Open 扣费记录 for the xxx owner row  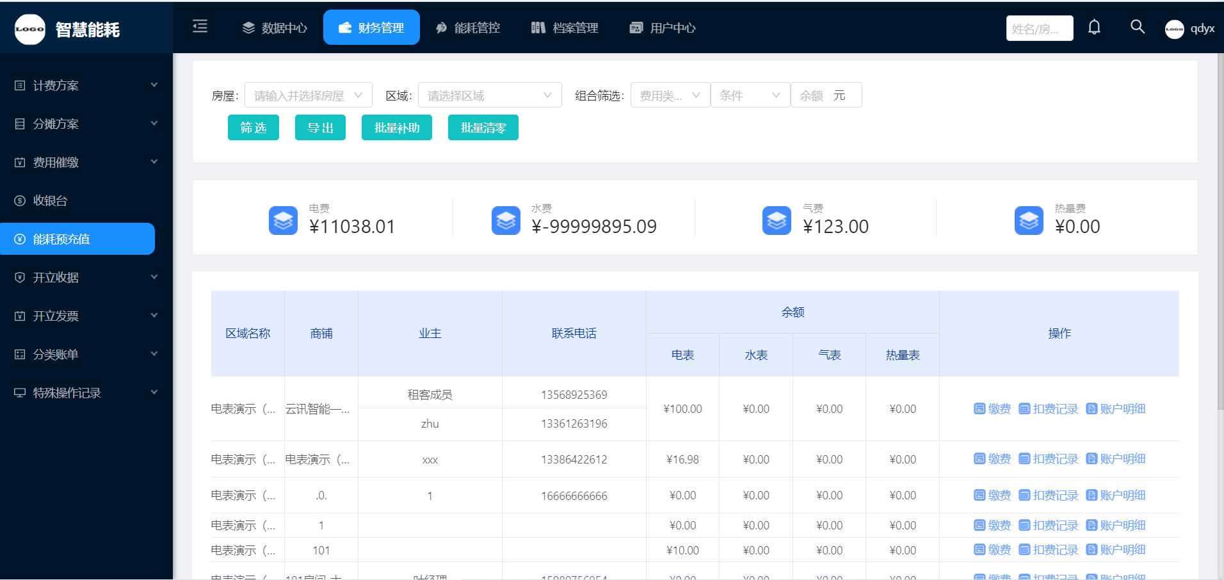[1048, 459]
